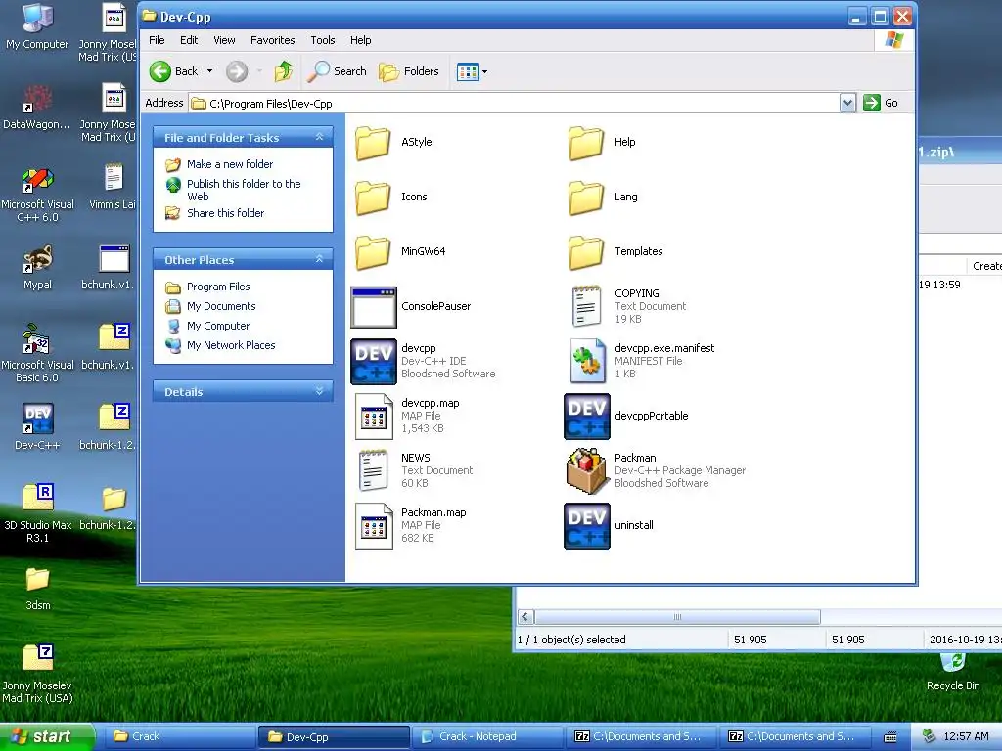Open the Favorites menu
The height and width of the screenshot is (751, 1002).
pyautogui.click(x=273, y=40)
